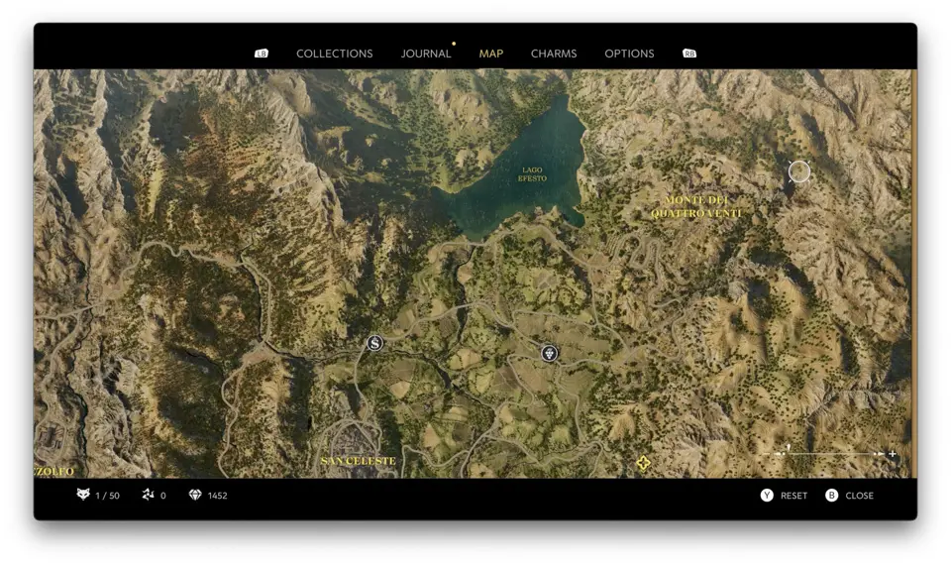Reset the map view
Image resolution: width=951 pixels, height=565 pixels.
(793, 496)
